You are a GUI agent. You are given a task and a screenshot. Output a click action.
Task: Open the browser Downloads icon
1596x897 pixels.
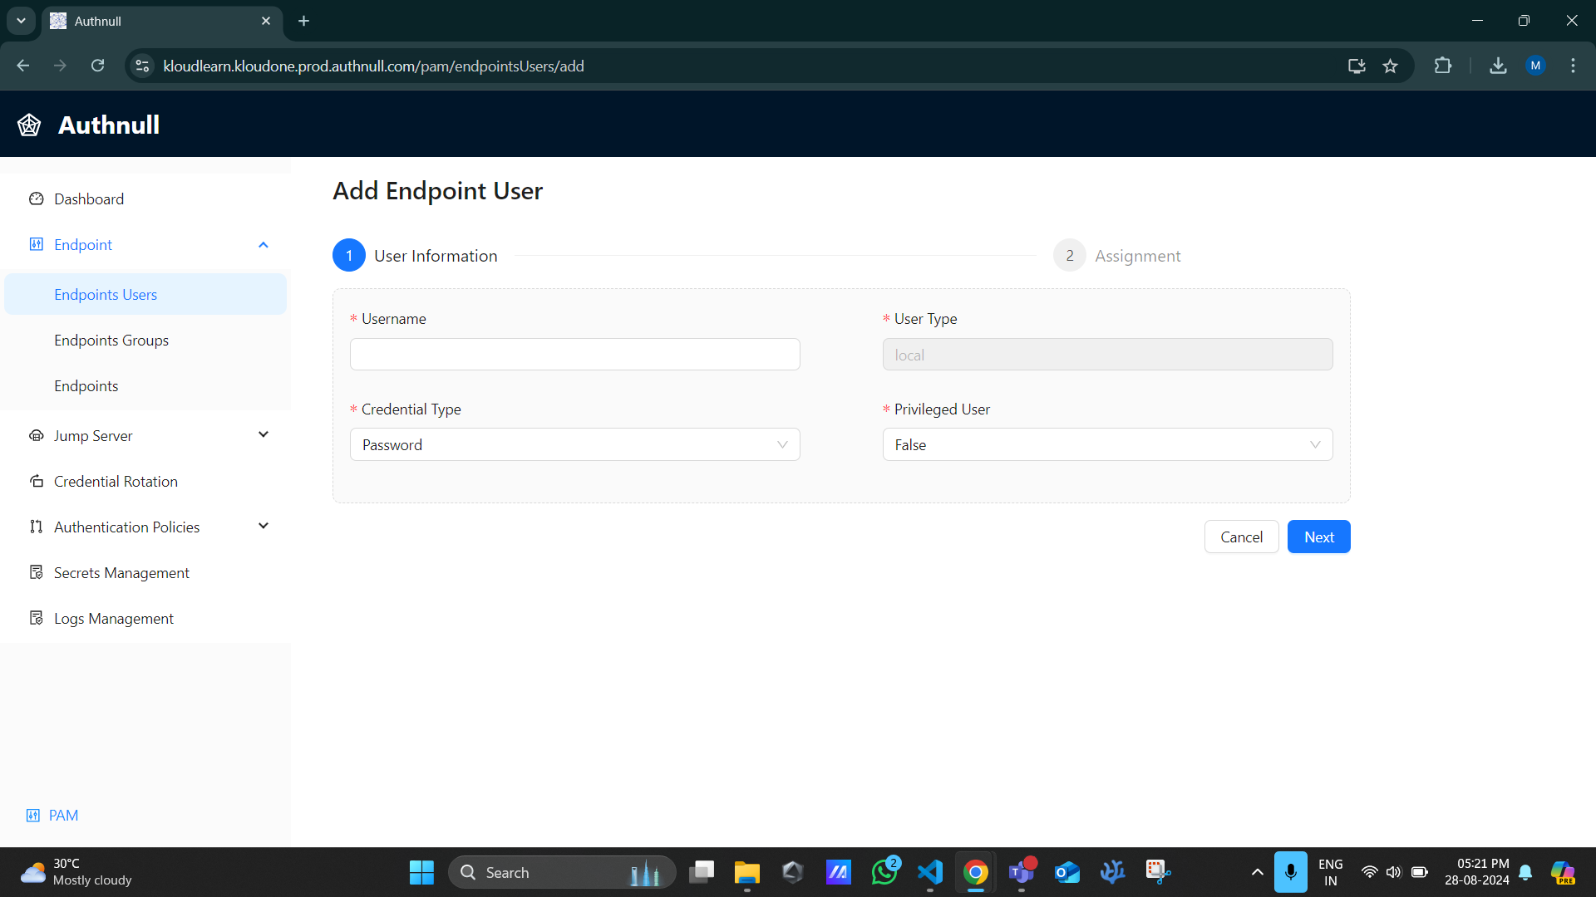1498,66
